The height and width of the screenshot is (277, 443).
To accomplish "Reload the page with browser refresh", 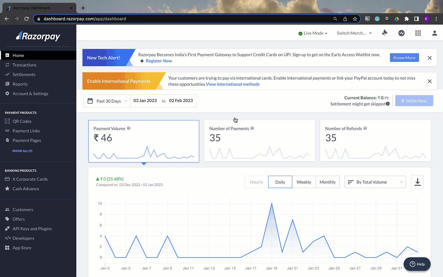I will pyautogui.click(x=26, y=19).
